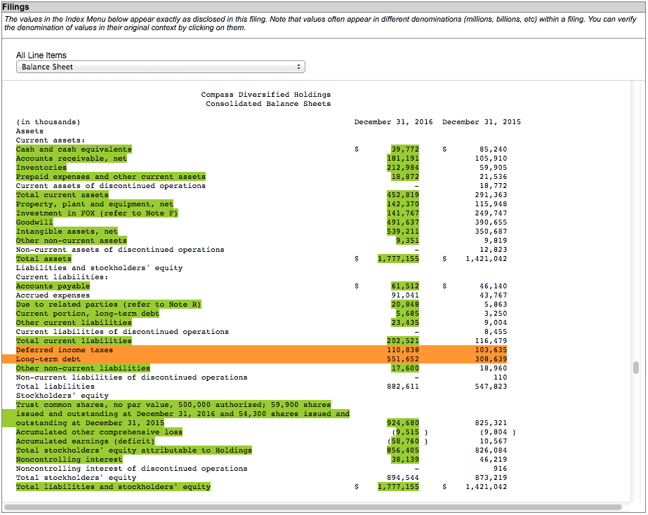Select the Total assets label

[44, 259]
